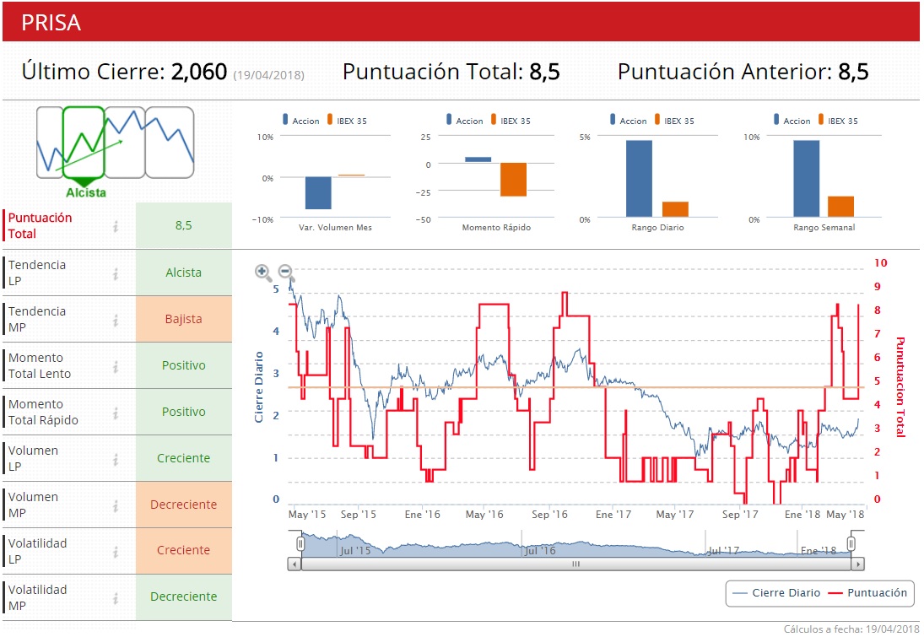The width and height of the screenshot is (924, 637).
Task: Click Decreciente value for Volumen MP
Action: 184,505
